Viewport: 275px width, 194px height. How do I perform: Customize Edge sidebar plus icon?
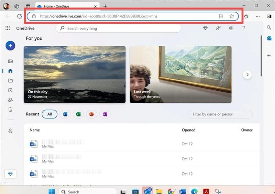pyautogui.click(x=269, y=56)
